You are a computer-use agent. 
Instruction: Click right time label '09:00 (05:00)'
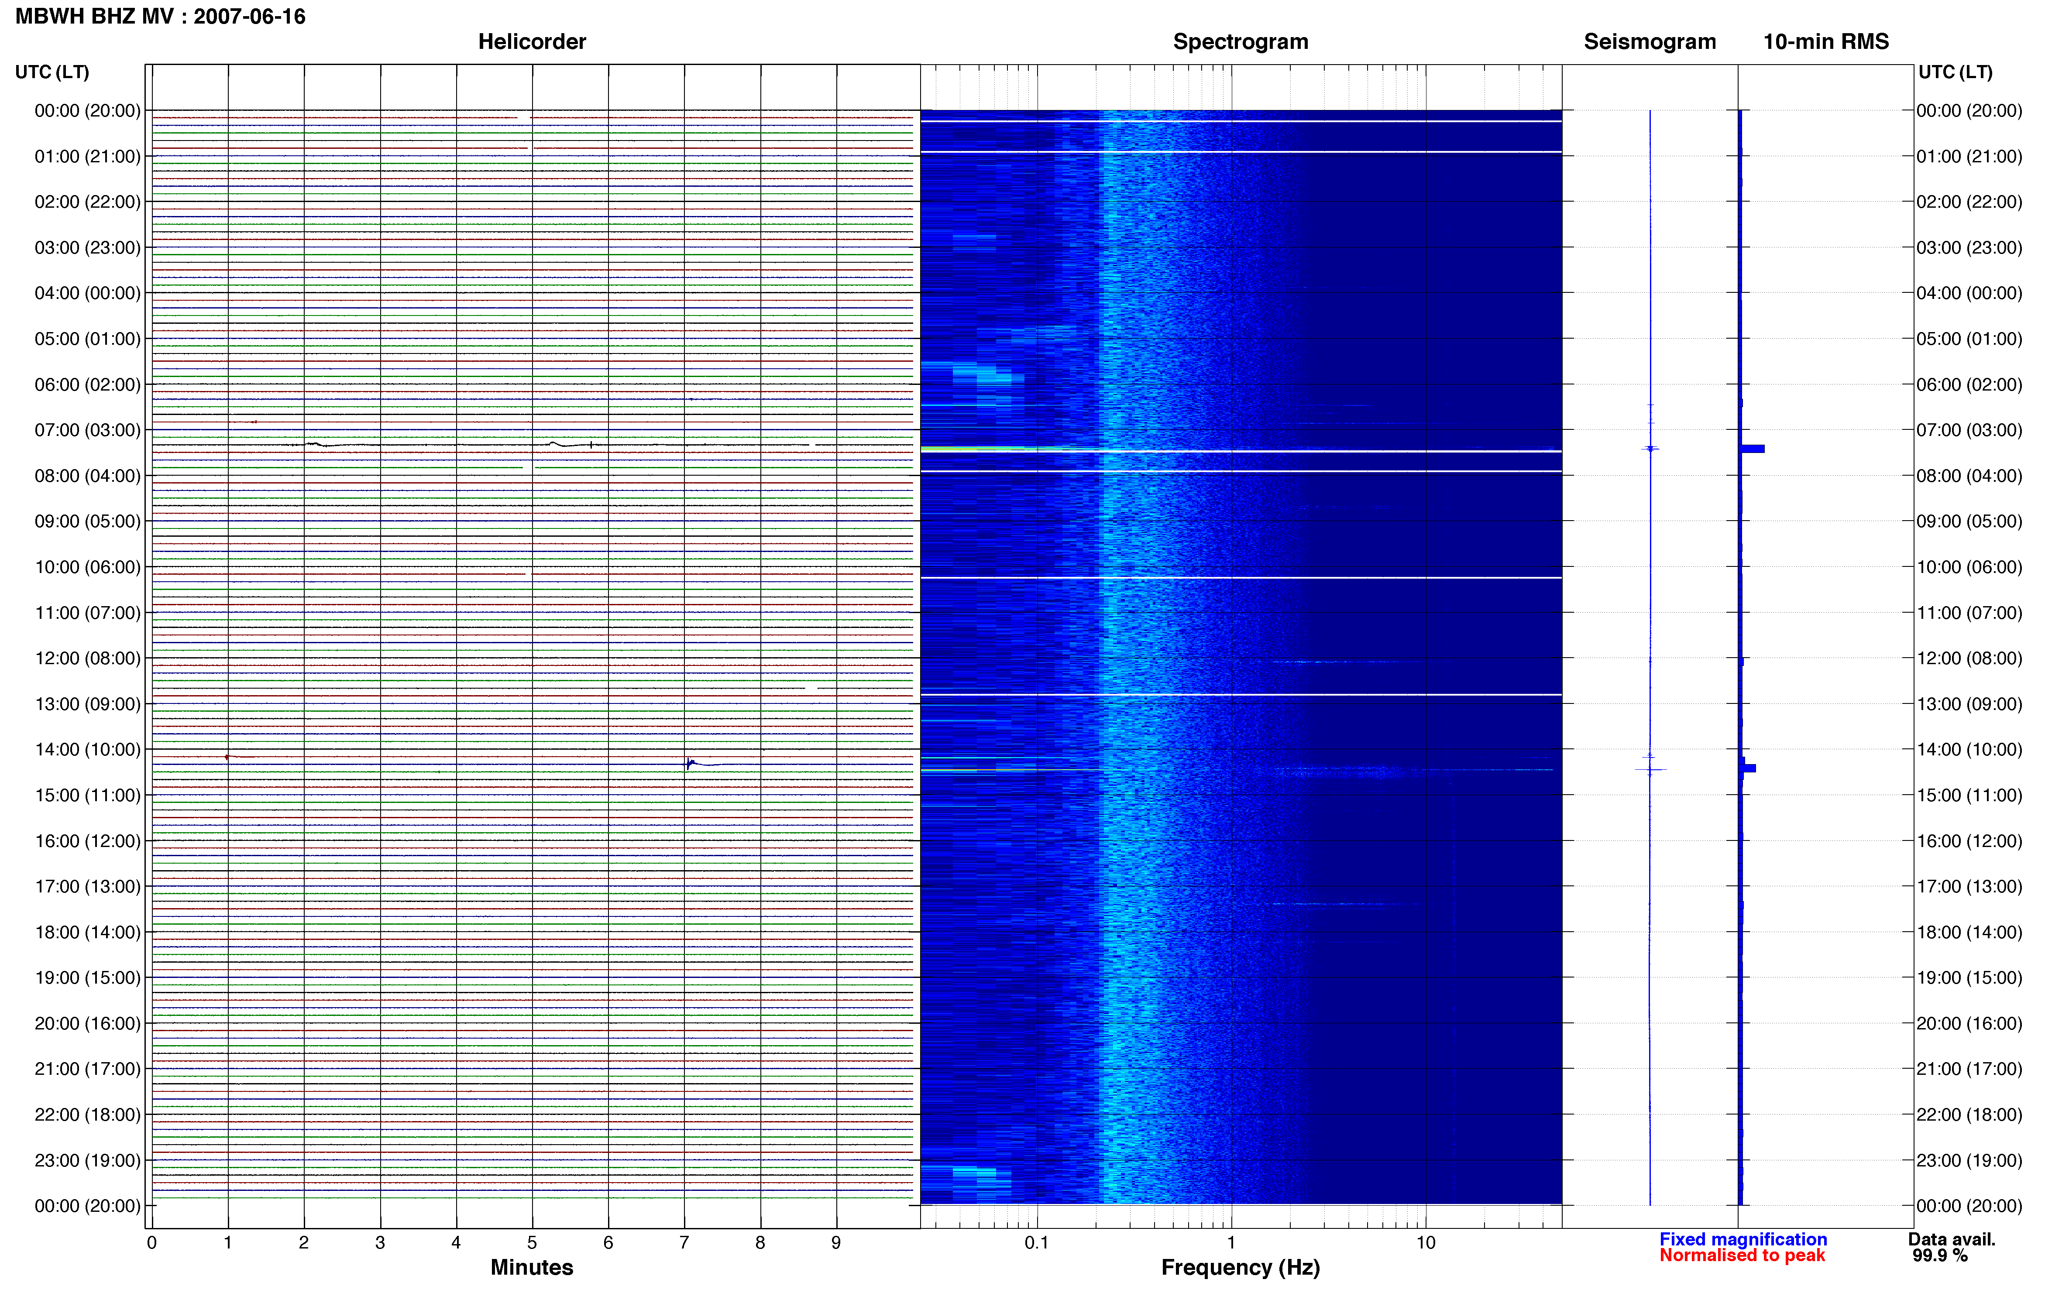(1969, 521)
